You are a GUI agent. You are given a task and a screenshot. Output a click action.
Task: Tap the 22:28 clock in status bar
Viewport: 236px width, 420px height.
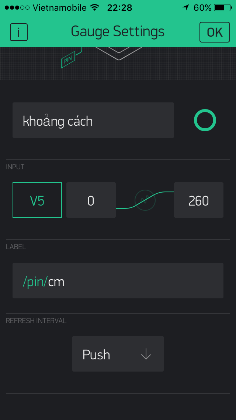(x=119, y=7)
